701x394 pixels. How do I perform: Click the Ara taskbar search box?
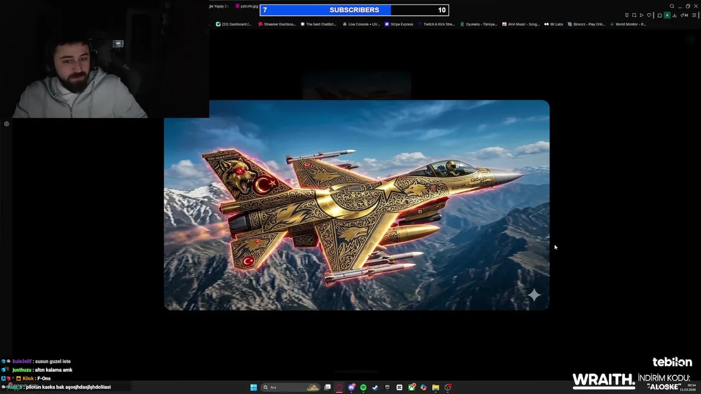(x=290, y=387)
